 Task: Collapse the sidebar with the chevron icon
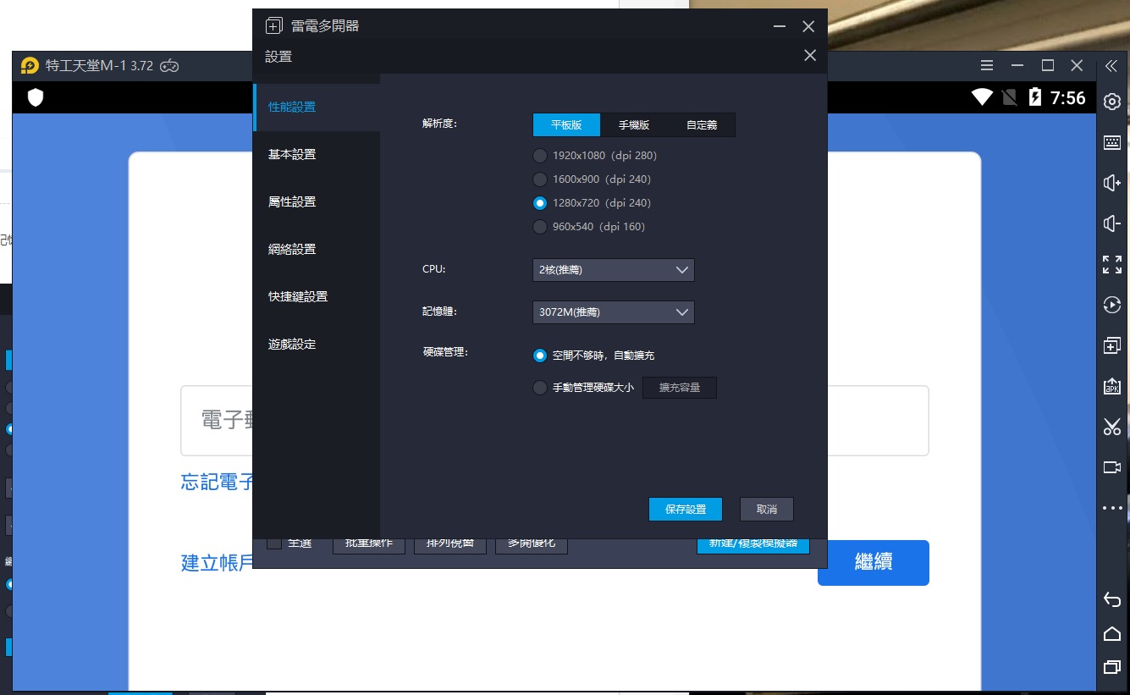coord(1112,65)
